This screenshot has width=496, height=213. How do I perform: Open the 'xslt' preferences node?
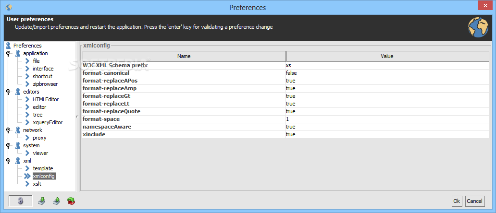[x=37, y=184]
